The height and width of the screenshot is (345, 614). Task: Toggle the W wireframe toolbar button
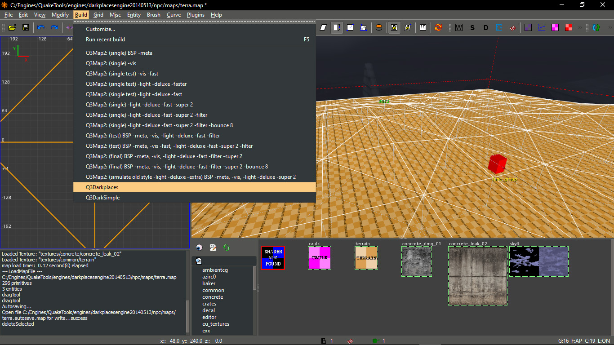pos(459,27)
